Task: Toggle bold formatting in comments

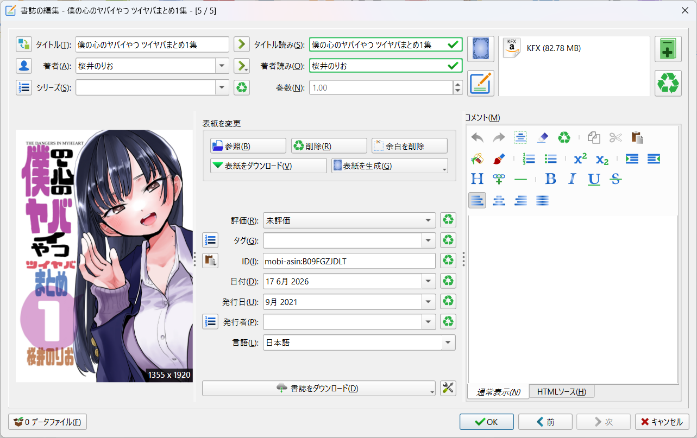Action: click(x=550, y=179)
